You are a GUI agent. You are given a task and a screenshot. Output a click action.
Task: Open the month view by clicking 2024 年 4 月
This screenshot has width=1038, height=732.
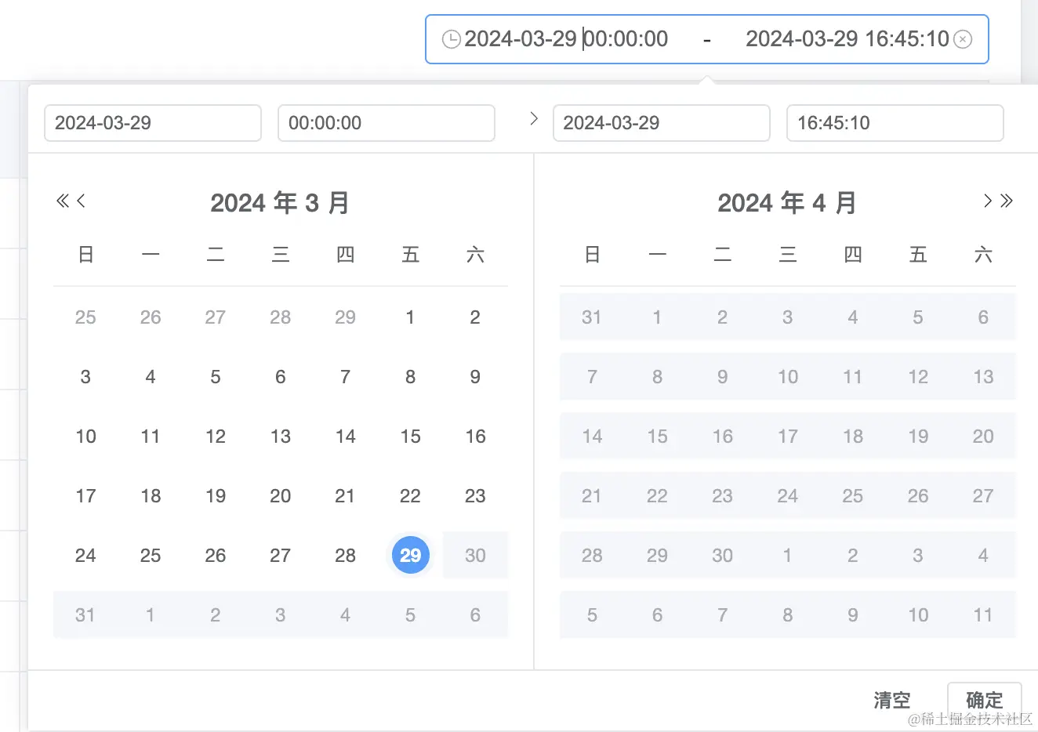[787, 202]
